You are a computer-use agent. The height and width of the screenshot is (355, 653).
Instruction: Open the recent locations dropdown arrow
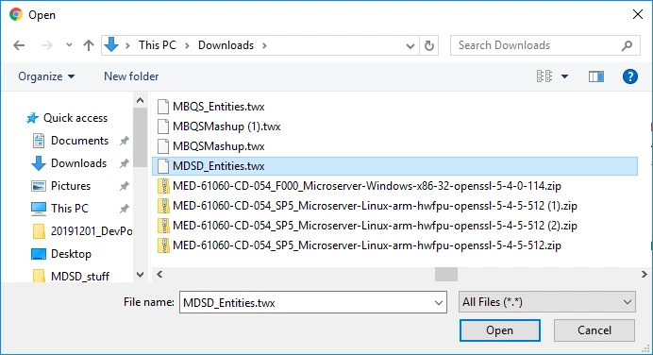pos(69,45)
